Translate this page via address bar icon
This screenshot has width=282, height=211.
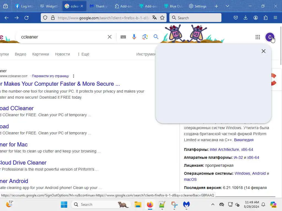click(x=154, y=18)
